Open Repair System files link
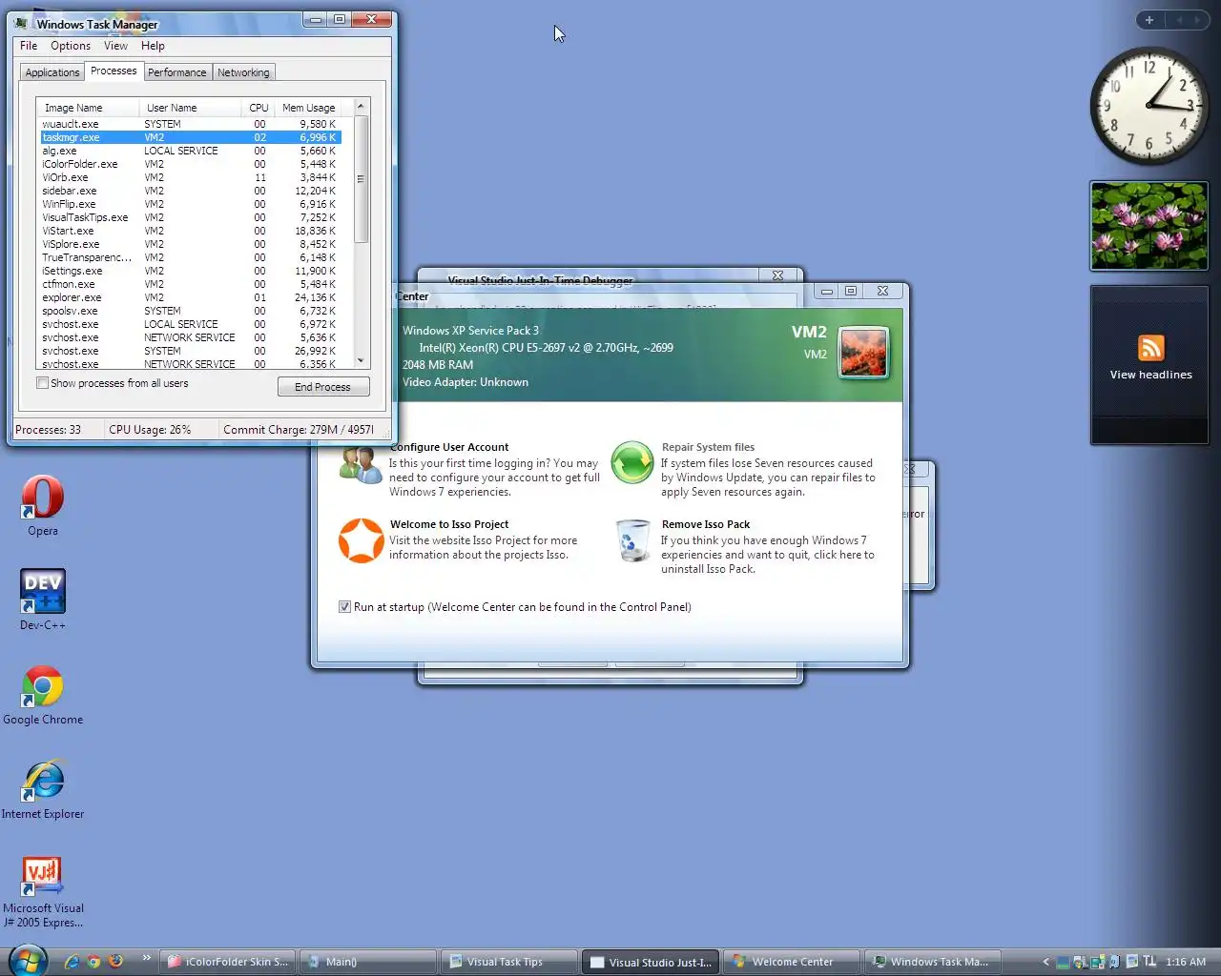The width and height of the screenshot is (1221, 976). [708, 447]
